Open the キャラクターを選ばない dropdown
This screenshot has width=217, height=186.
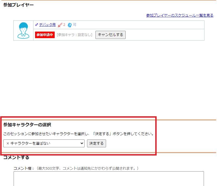point(44,143)
